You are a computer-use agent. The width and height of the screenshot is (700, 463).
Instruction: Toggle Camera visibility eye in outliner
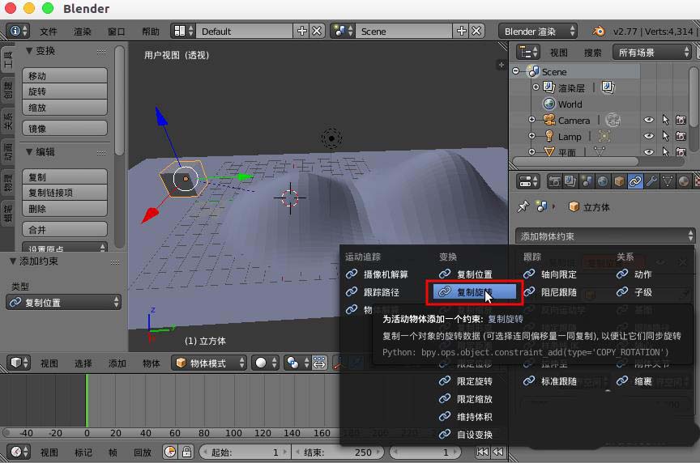click(649, 120)
